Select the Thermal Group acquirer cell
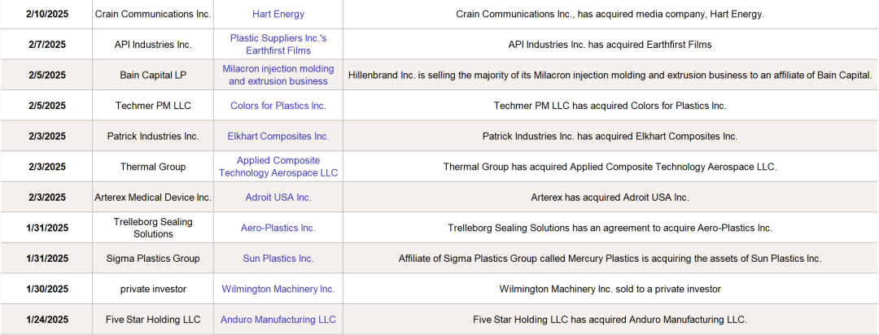 (153, 167)
